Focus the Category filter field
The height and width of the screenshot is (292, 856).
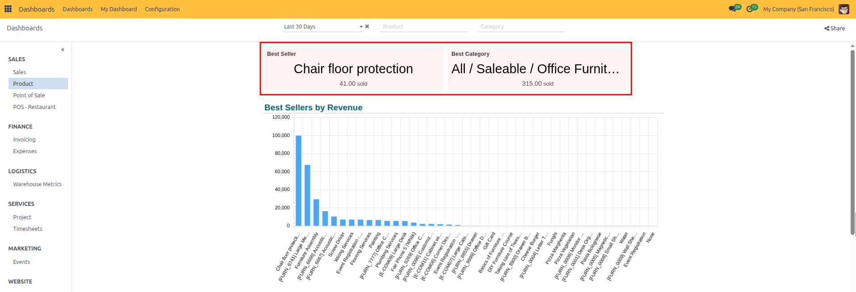point(521,27)
